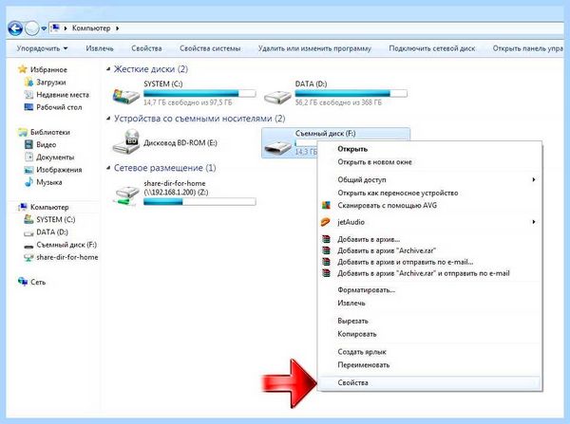Open Недавние места icon in sidebar
The width and height of the screenshot is (570, 424).
[x=28, y=95]
